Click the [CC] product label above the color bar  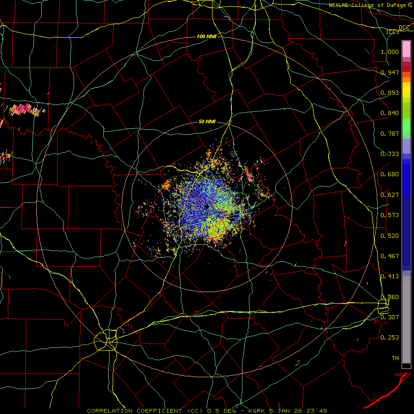[393, 32]
